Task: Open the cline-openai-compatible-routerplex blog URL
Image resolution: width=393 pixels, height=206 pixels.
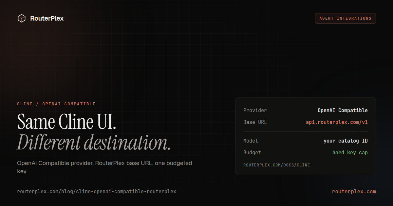Action: pos(97,192)
